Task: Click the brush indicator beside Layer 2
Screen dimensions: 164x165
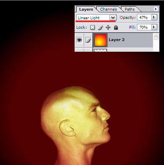Action: [x=89, y=40]
